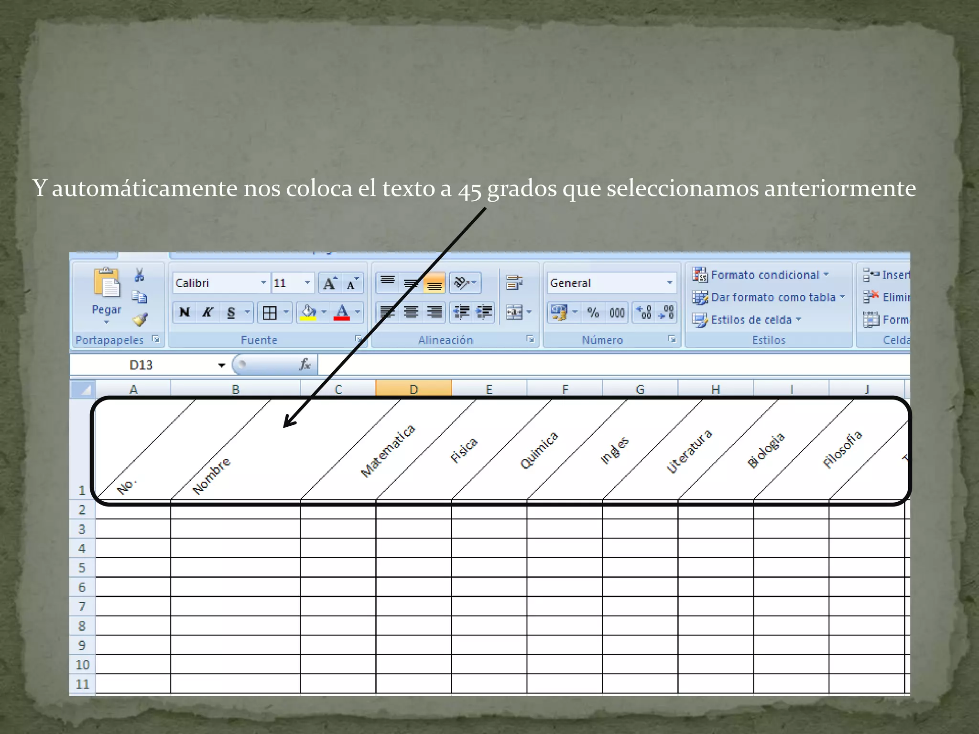Apply percent style

(x=593, y=313)
